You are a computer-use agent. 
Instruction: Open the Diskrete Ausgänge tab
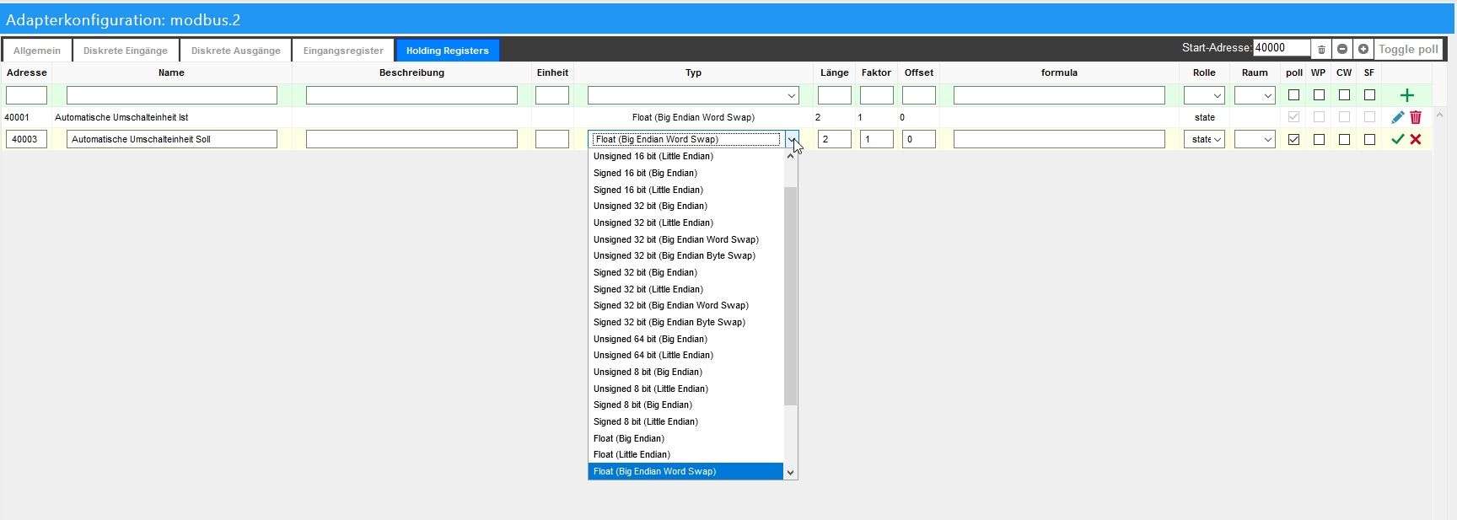(235, 51)
